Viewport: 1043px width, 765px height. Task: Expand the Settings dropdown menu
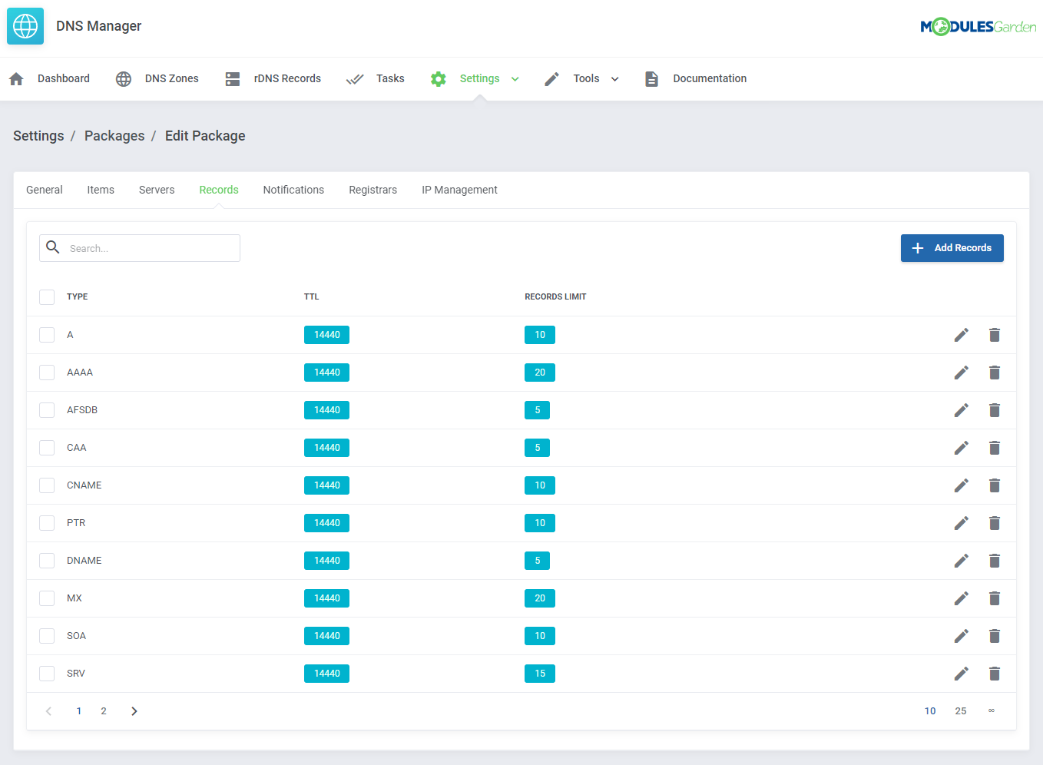(x=515, y=78)
